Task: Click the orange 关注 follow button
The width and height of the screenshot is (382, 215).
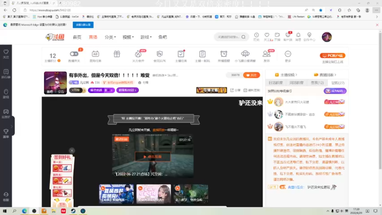Action: 252,75
